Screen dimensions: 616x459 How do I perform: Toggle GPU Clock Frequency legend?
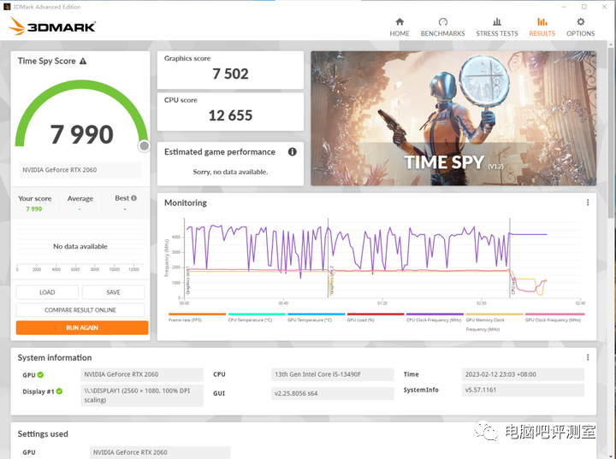tap(554, 317)
